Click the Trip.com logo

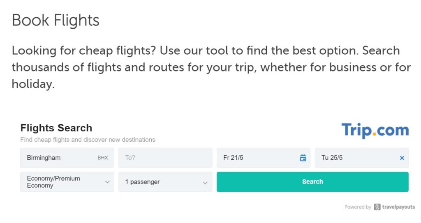click(375, 131)
